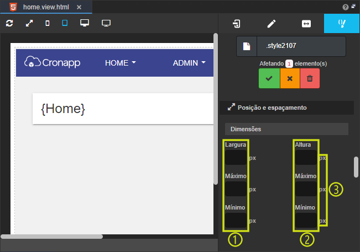This screenshot has width=360, height=252.
Task: Open px unit selector for Altura Máximo
Action: pos(322,189)
